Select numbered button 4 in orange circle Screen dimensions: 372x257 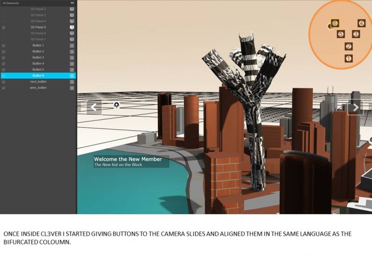coord(361,23)
